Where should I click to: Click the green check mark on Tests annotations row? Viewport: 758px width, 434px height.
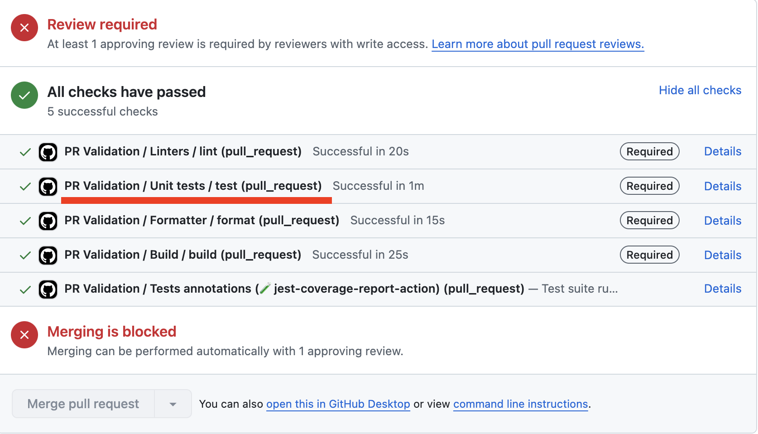25,290
